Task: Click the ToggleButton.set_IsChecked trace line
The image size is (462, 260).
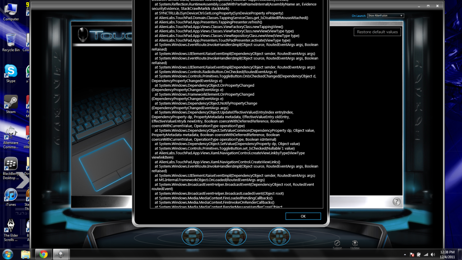Action: (225, 148)
